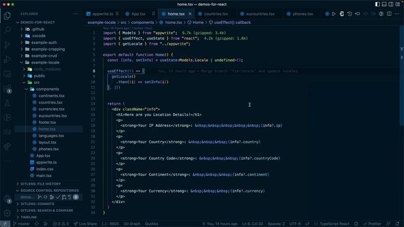Open Source Control view in activity bar

[7, 45]
